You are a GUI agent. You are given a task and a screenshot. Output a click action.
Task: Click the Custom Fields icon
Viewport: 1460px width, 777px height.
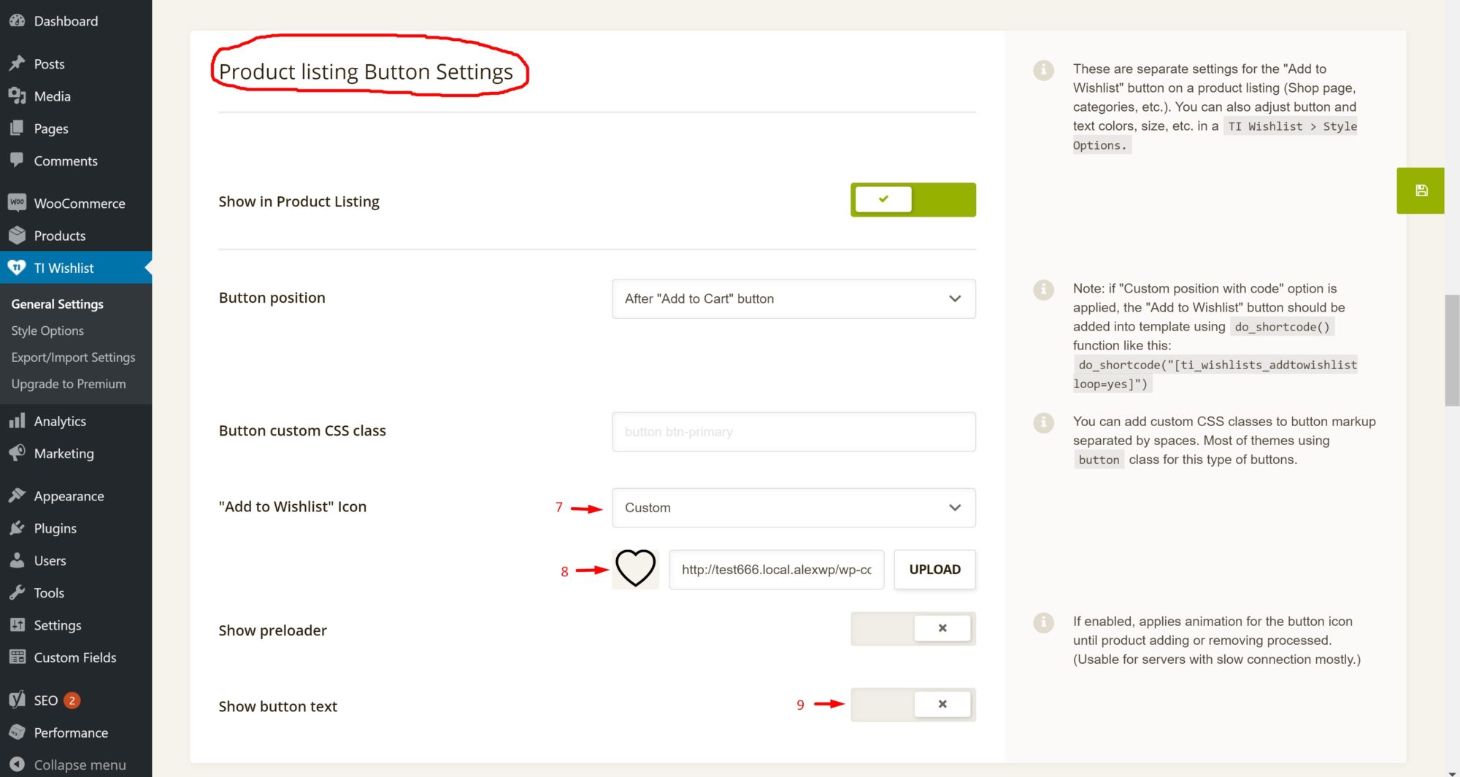pyautogui.click(x=17, y=657)
